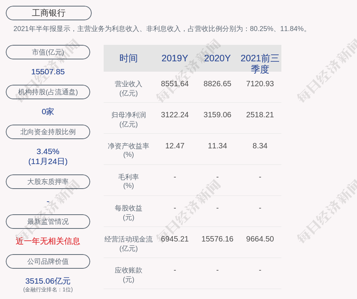Click the 时间 table header cell
357x299 pixels.
(129, 58)
